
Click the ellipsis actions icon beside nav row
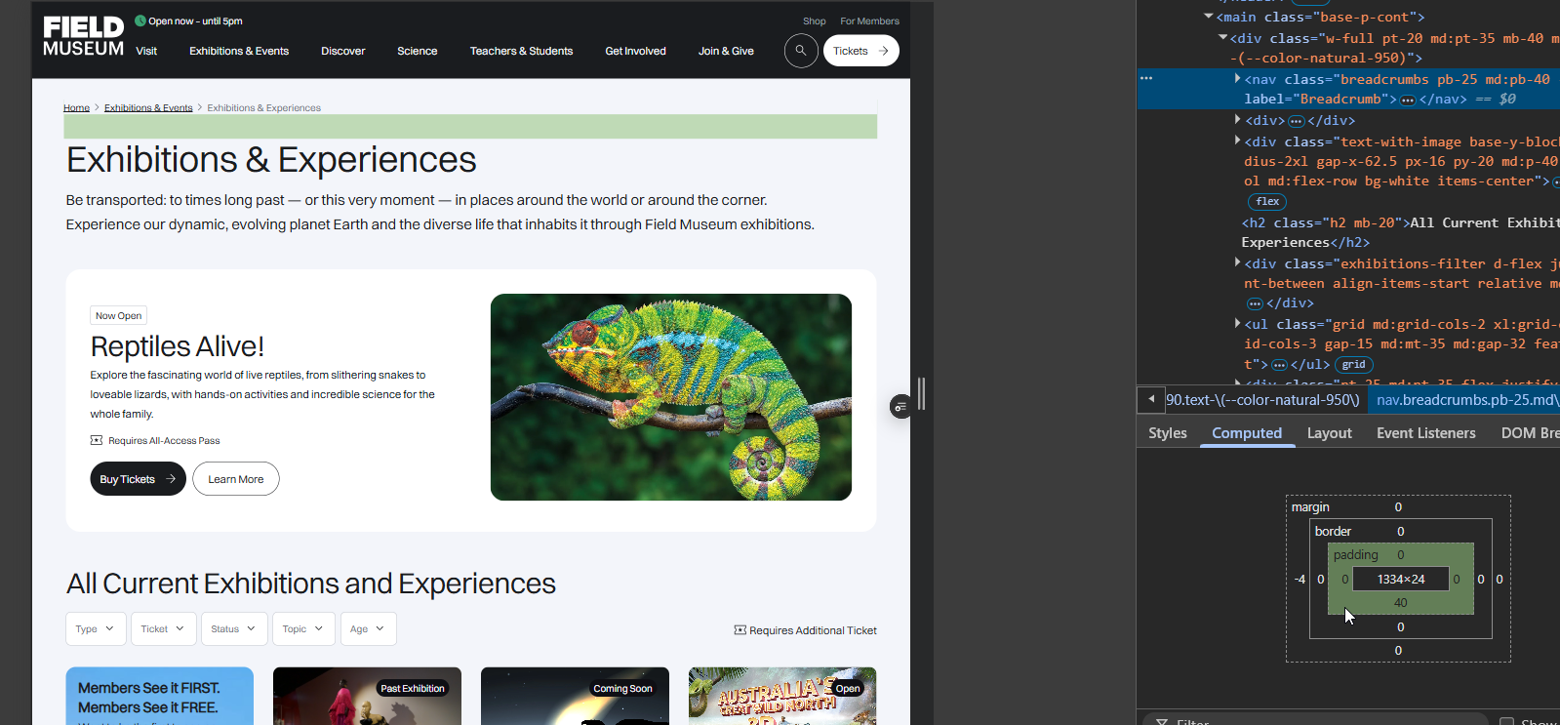point(1146,78)
